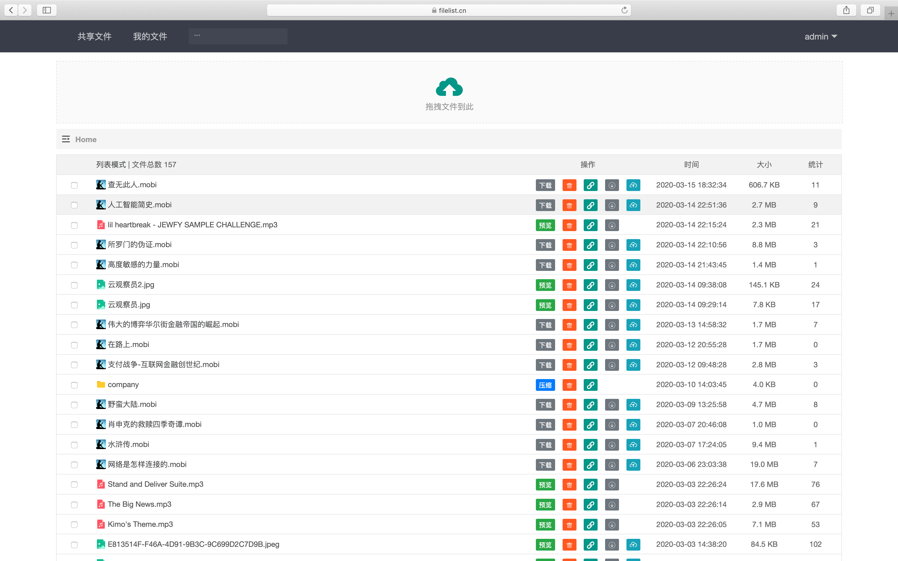Click 下载 button for 查无此人.mobi
The height and width of the screenshot is (561, 898).
pyautogui.click(x=545, y=185)
